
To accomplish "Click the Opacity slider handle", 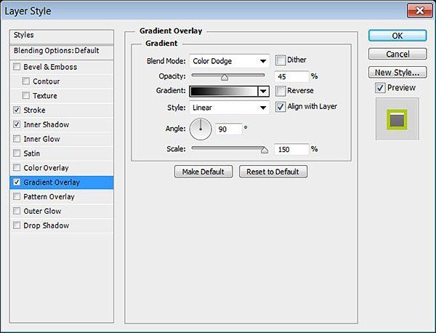I will (x=225, y=78).
